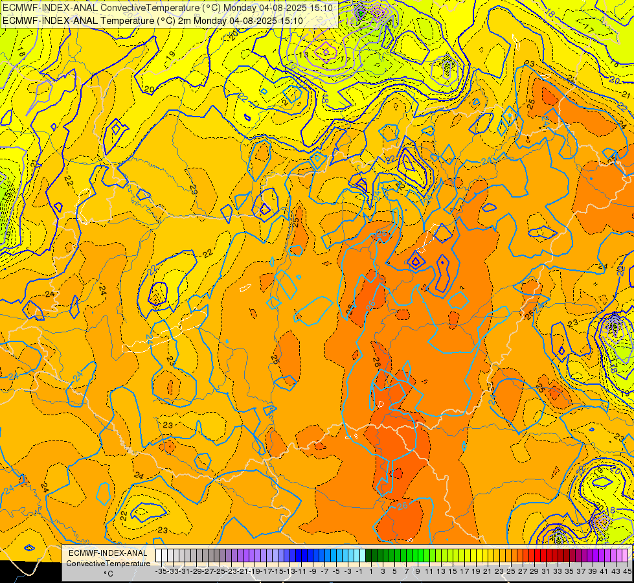Image resolution: width=634 pixels, height=583 pixels.
Task: Pick the yellow swatch above legend value 17
Action: pyautogui.click(x=461, y=556)
